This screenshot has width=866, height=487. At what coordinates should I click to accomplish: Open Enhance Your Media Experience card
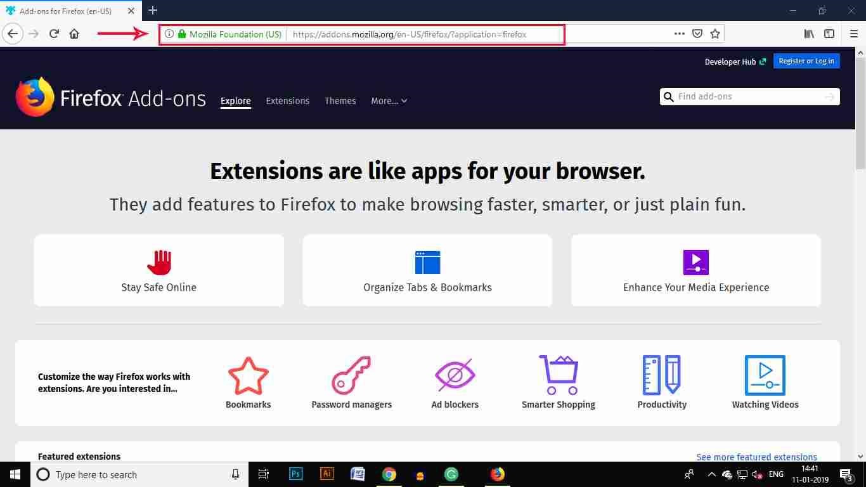click(696, 270)
